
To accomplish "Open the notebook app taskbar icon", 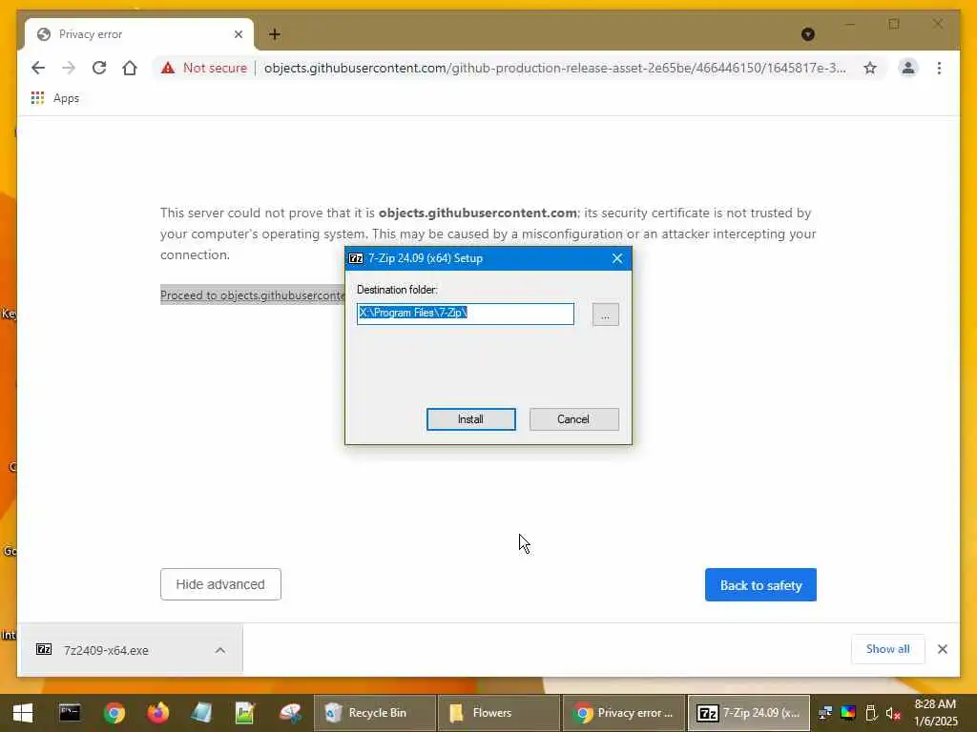I will tap(201, 713).
